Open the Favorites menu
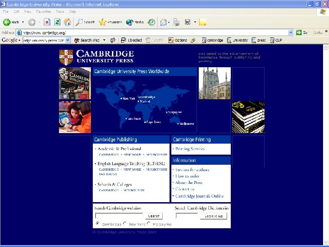This screenshot has height=247, width=329. coord(43,11)
